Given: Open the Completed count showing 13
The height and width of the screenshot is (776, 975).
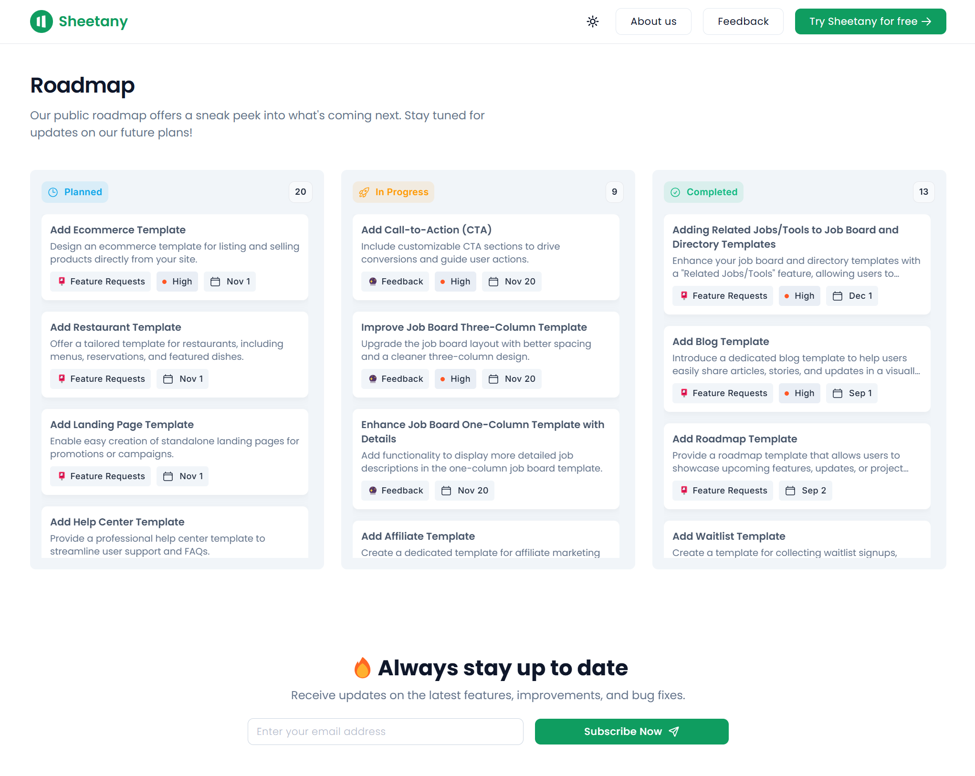Looking at the screenshot, I should pyautogui.click(x=923, y=192).
